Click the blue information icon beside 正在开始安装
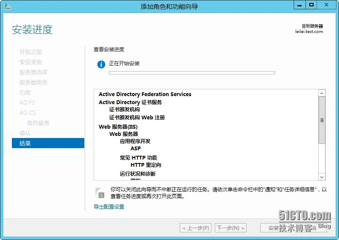339x240 pixels. pos(101,64)
